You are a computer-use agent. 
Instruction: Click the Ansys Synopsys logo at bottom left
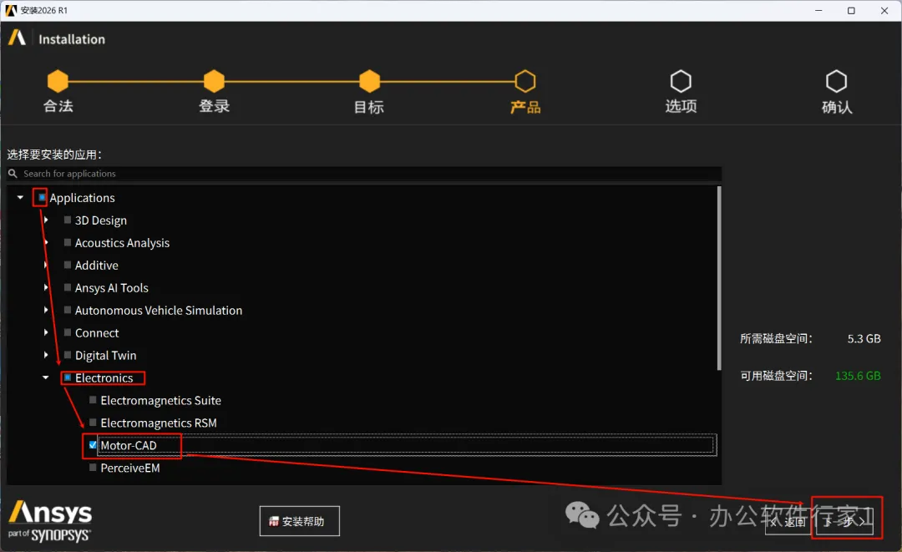(x=50, y=521)
